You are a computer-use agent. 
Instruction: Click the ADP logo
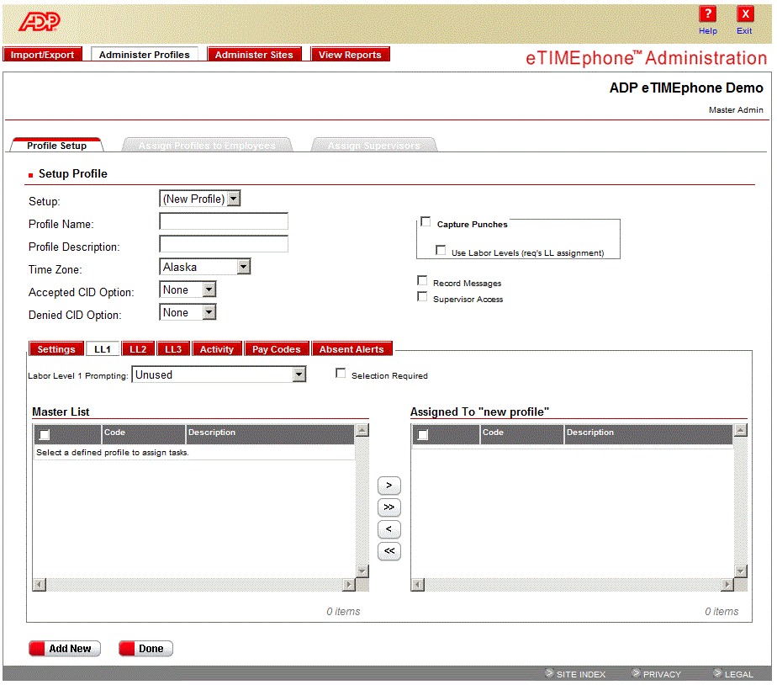(x=40, y=21)
